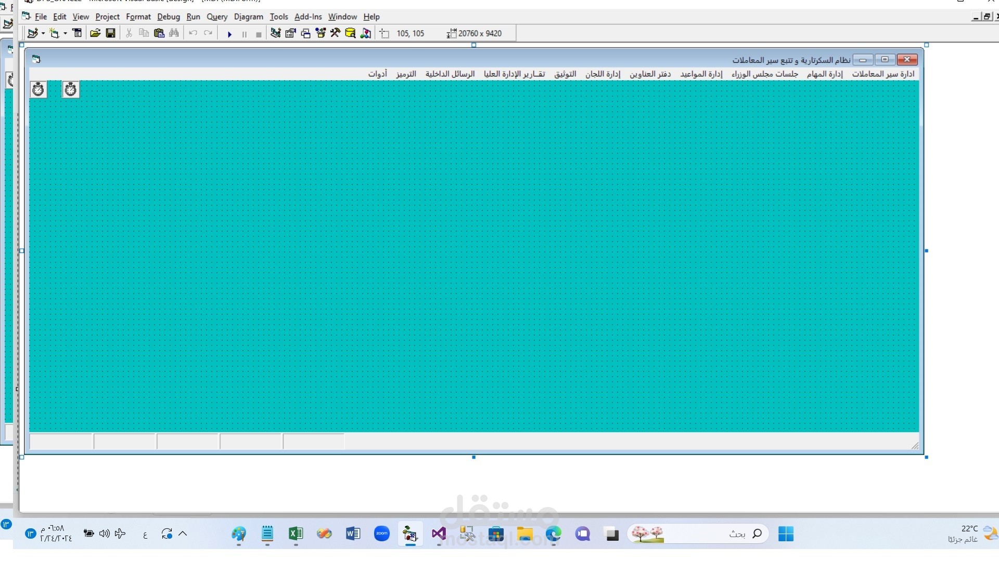Show the Toolbox using the hammer-wrench icon
Image resolution: width=999 pixels, height=561 pixels.
[x=336, y=33]
